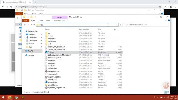The height and width of the screenshot is (100, 178).
Task: Reload page in Chrome
Action: coord(11,7)
